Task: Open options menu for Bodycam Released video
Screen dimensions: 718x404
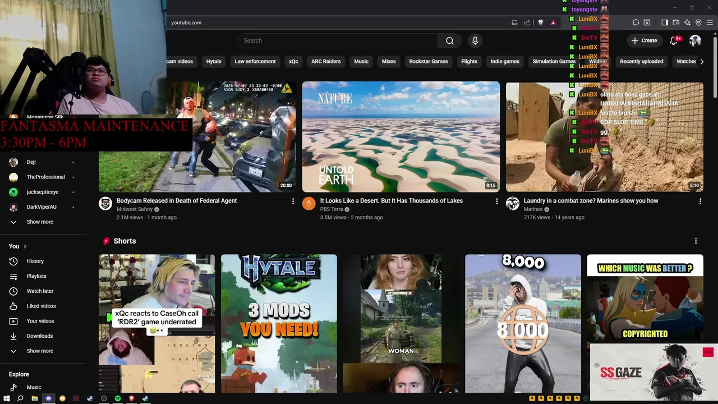Action: (293, 201)
